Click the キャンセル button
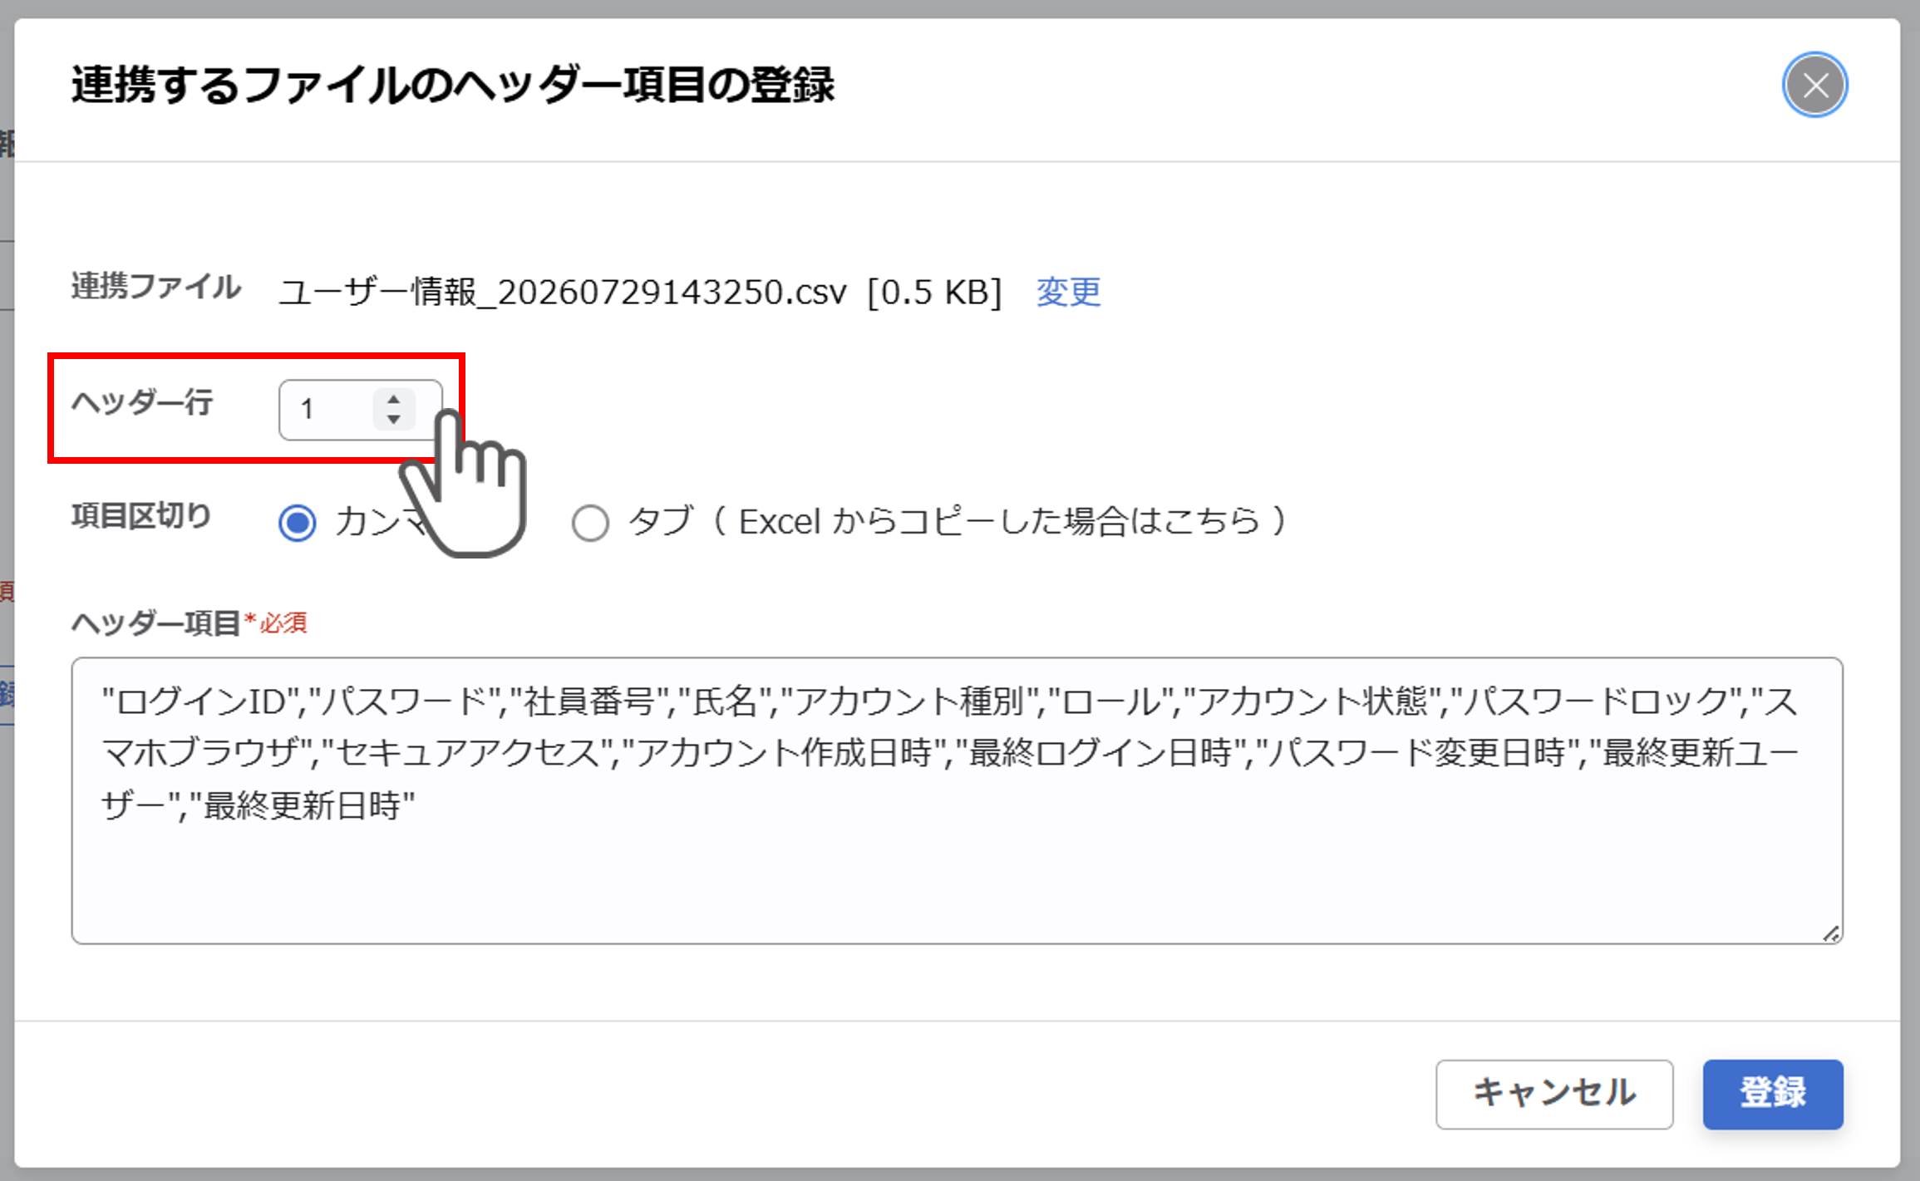Image resolution: width=1920 pixels, height=1181 pixels. pos(1554,1094)
